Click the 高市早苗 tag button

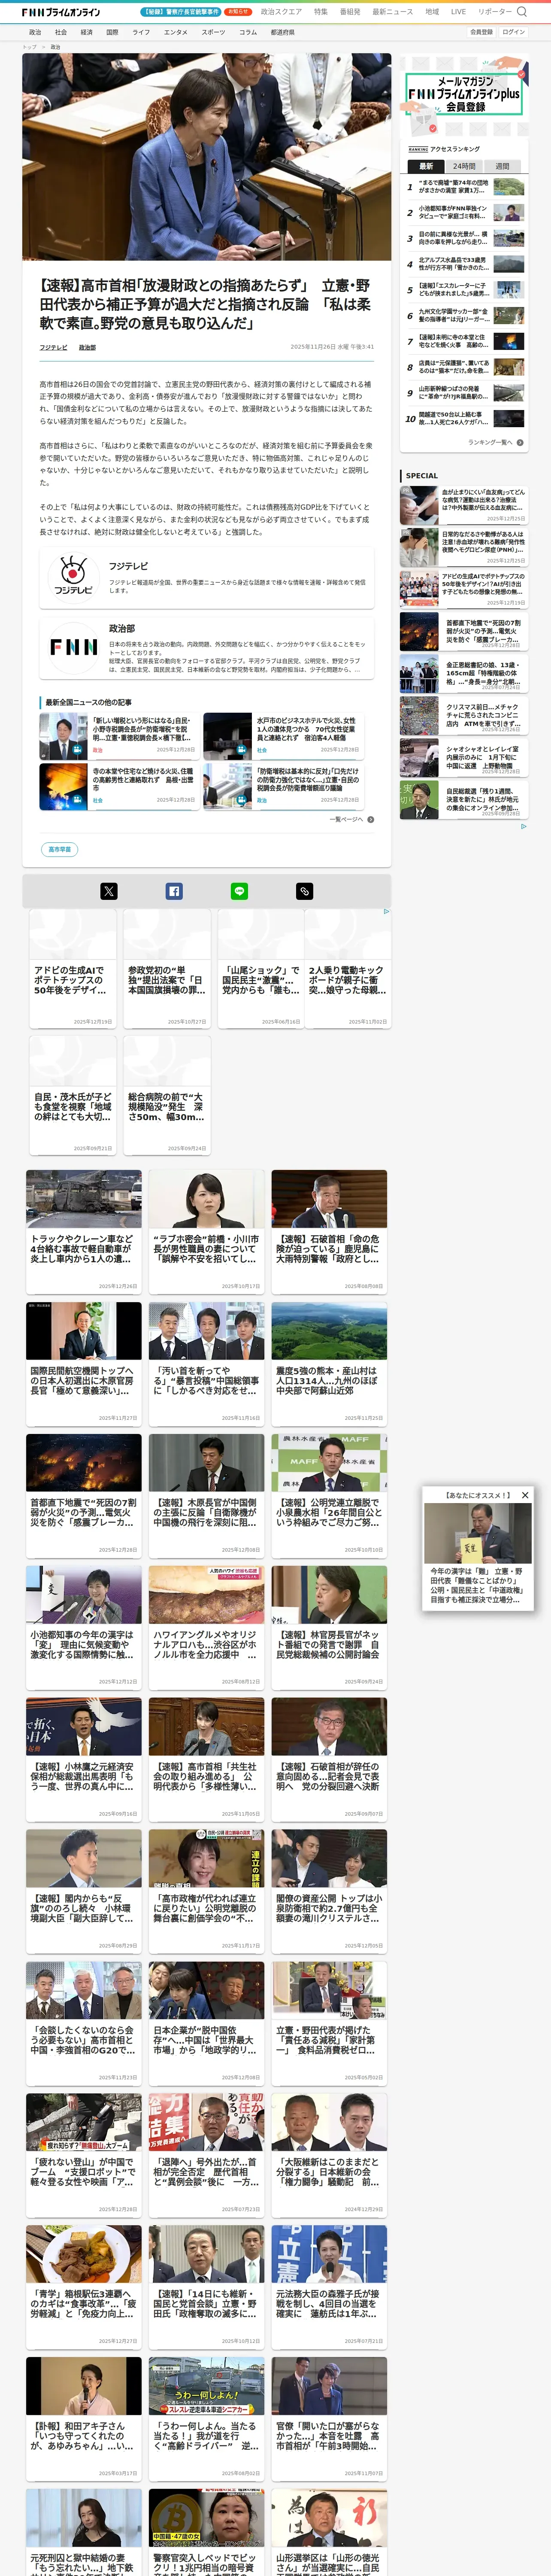click(60, 849)
